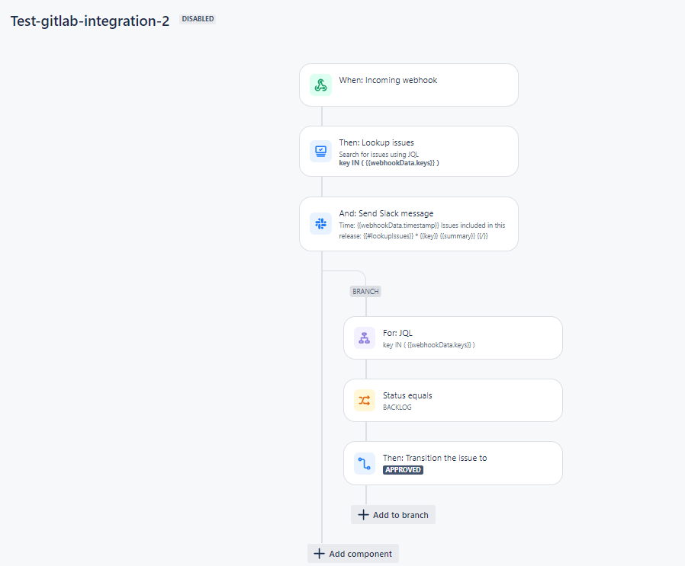Click the plus icon on Add component
The height and width of the screenshot is (566, 685).
point(319,553)
